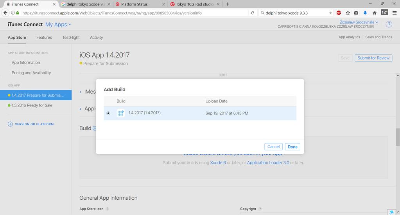Click the App Store Icon help mark
This screenshot has height=215, width=400.
pos(108,209)
